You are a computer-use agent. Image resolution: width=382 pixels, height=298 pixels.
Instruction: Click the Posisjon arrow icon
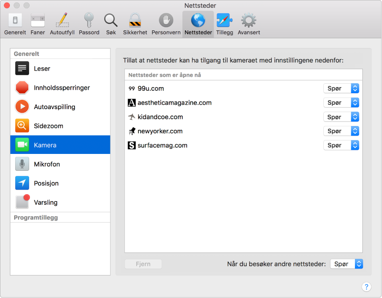pos(22,183)
